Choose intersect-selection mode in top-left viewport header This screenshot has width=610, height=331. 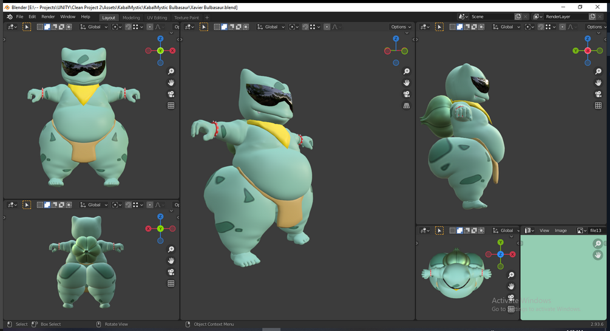tap(69, 27)
